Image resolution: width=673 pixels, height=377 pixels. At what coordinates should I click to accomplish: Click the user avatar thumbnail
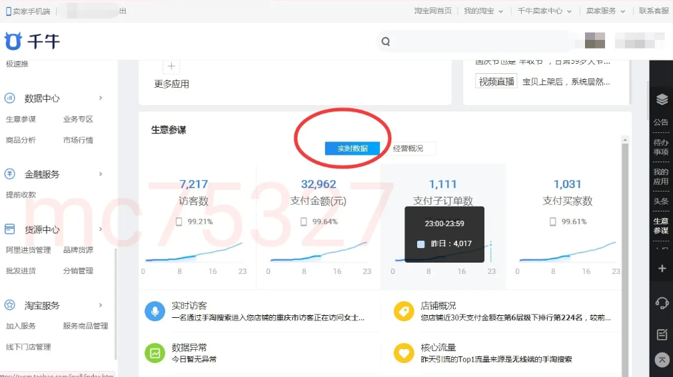(x=595, y=41)
